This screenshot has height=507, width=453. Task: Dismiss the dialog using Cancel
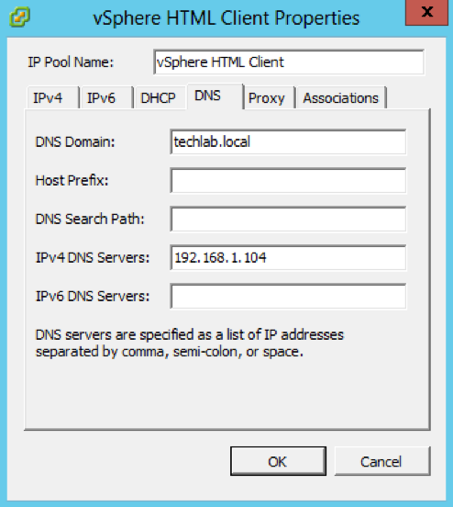pyautogui.click(x=382, y=461)
